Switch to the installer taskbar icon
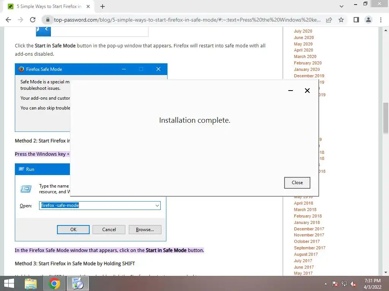The image size is (389, 291). (78, 283)
